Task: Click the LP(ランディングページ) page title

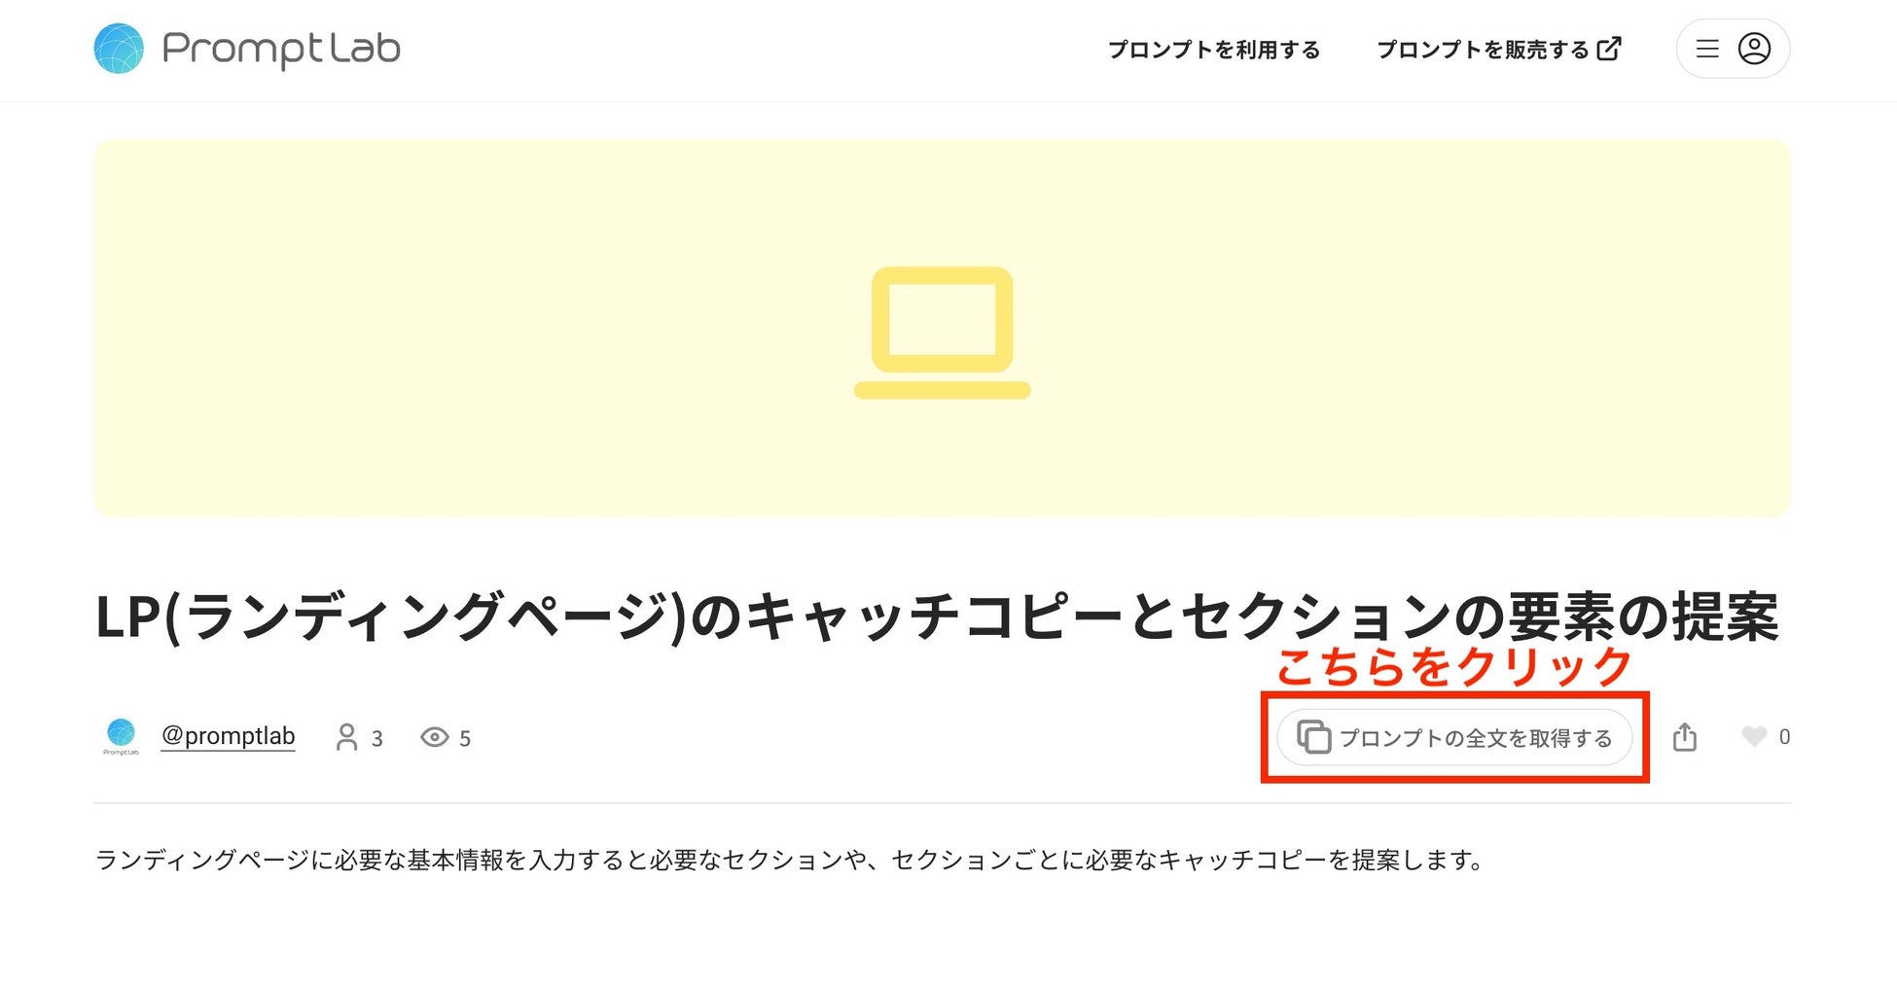Action: pyautogui.click(x=938, y=617)
